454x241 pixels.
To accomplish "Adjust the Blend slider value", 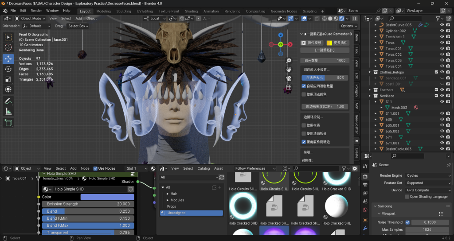I will [88, 211].
